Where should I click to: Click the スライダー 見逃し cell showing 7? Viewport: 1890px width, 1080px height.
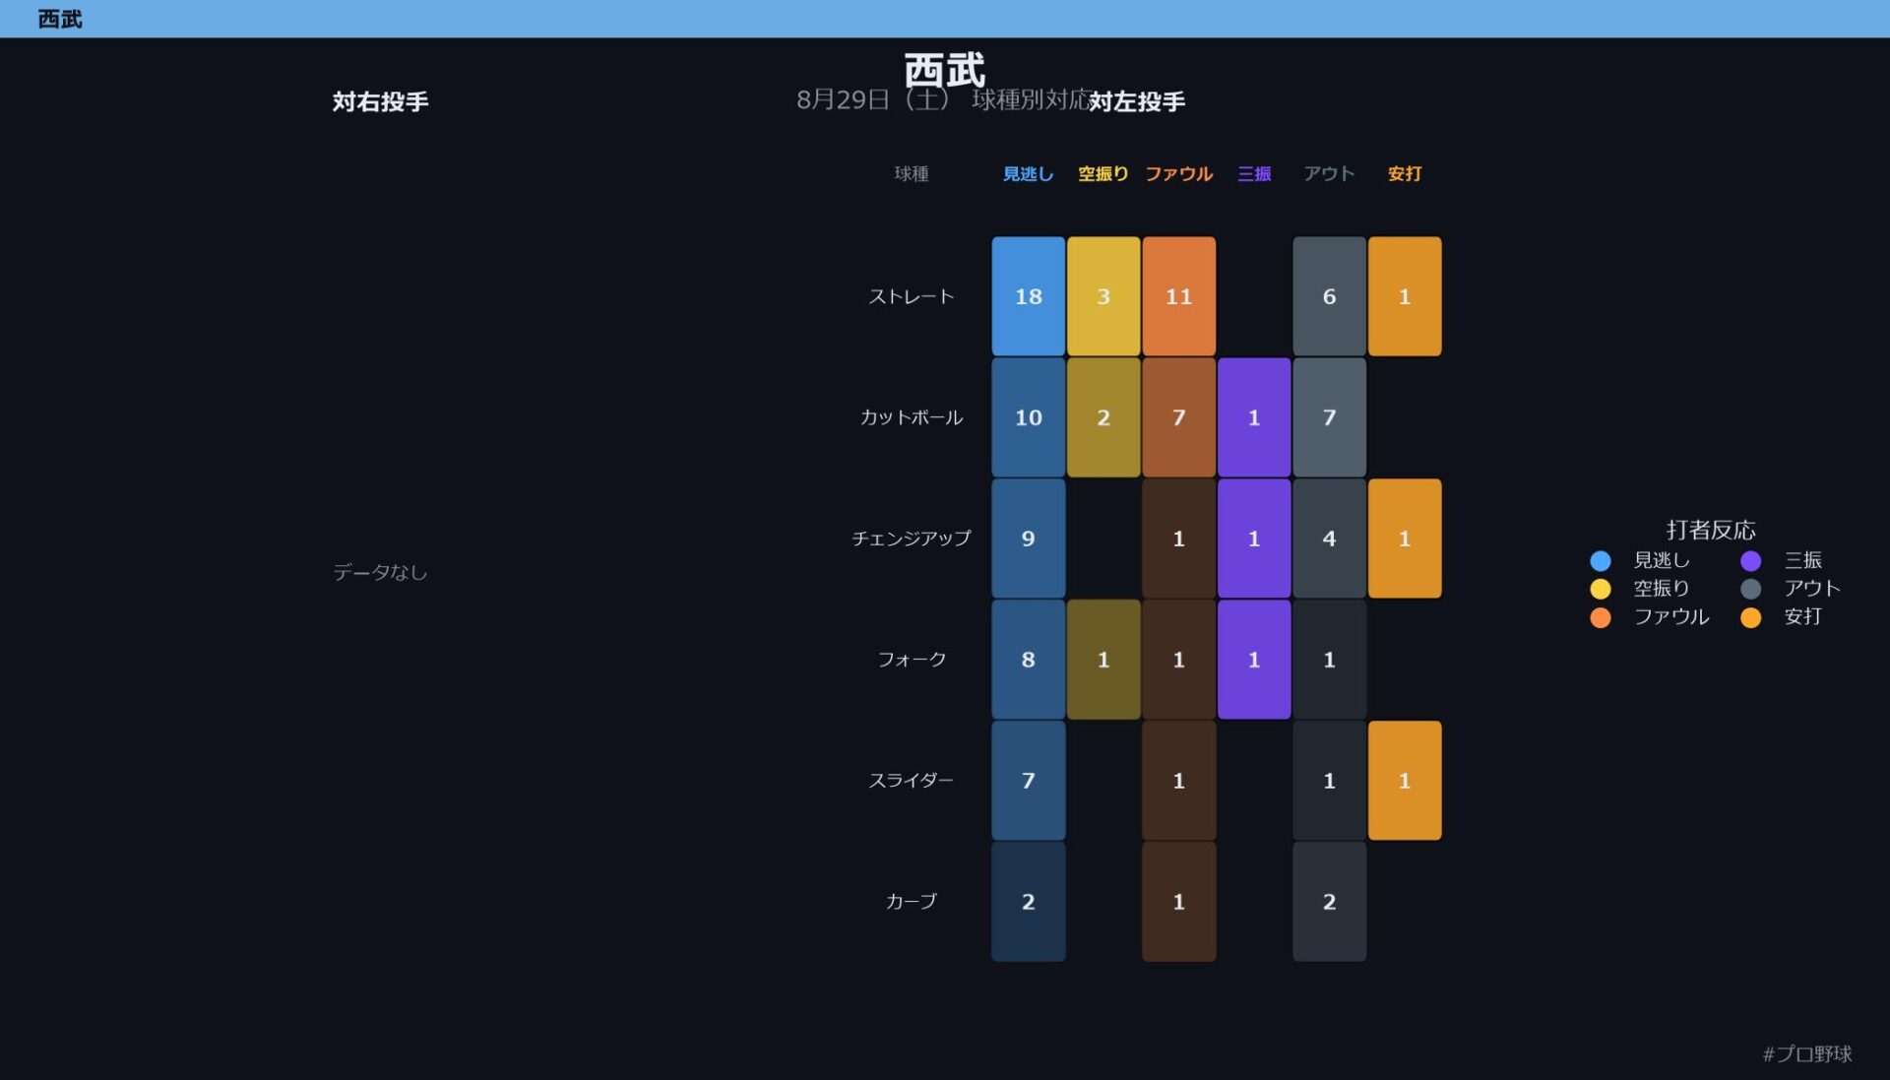click(1028, 781)
